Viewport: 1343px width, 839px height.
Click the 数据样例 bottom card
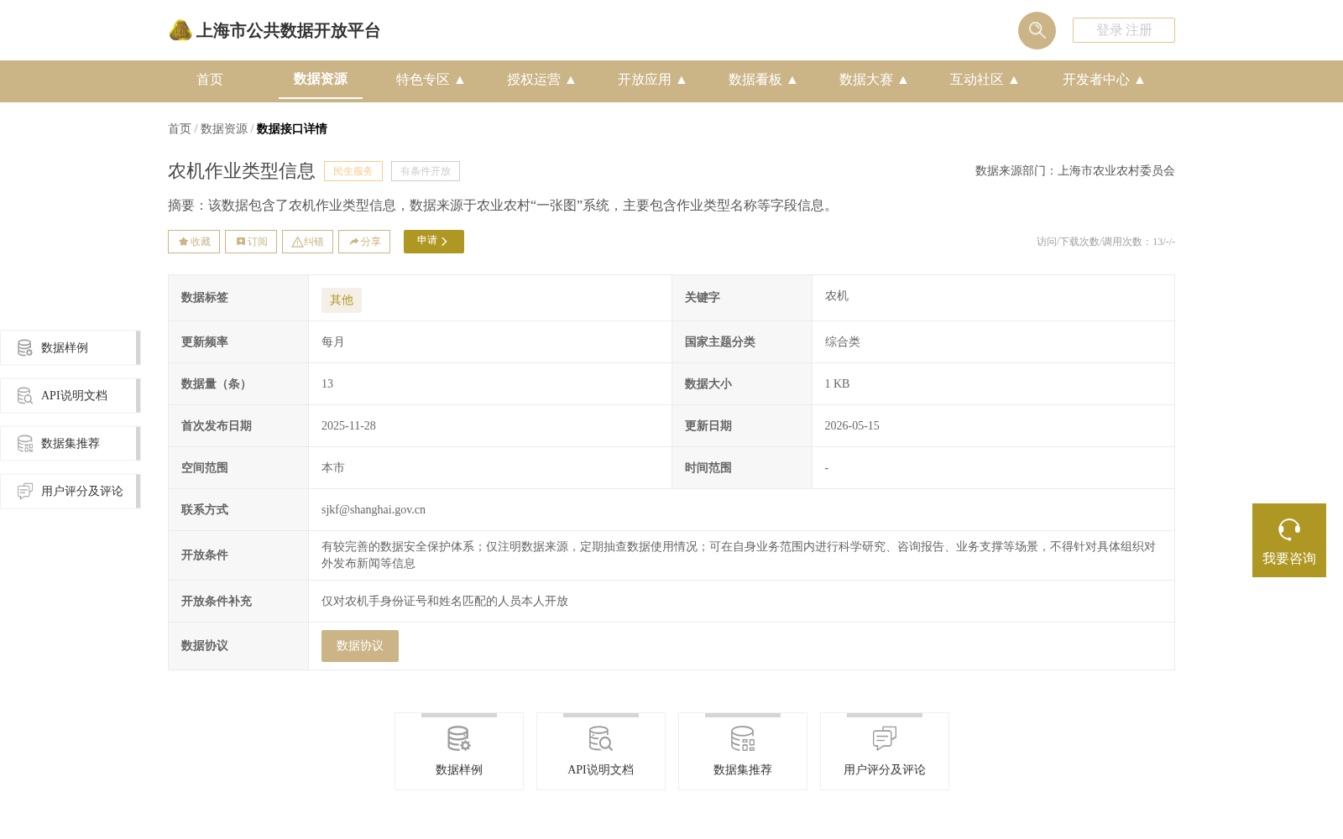click(459, 752)
